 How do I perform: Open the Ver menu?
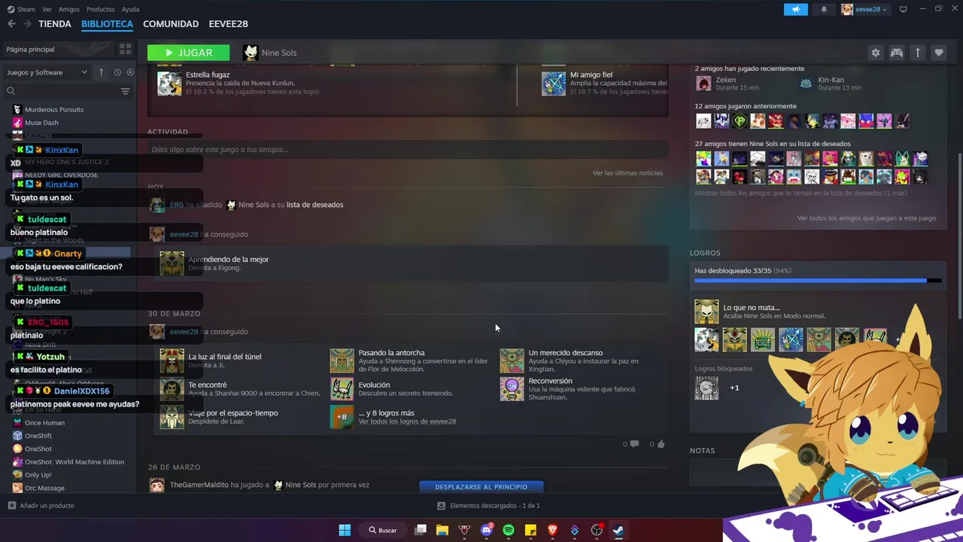[x=47, y=9]
